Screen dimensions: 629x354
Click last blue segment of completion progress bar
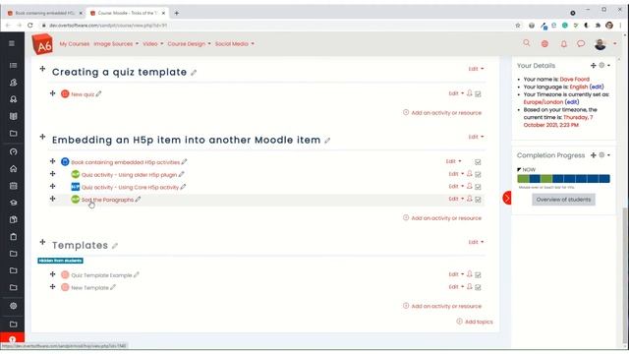(x=604, y=179)
